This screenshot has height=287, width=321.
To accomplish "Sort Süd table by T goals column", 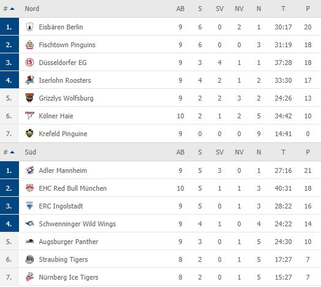I will 283,152.
